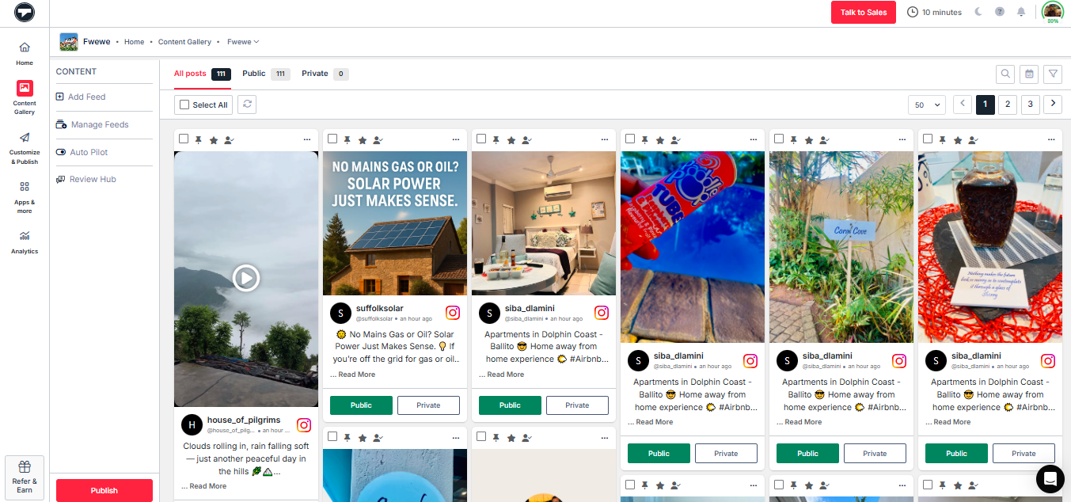Tick the checkbox on the suffolksolar post card
Screen dimensions: 1071x502
pyautogui.click(x=332, y=139)
